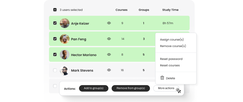Deselect Pan Feng's row checkbox

tap(55, 39)
